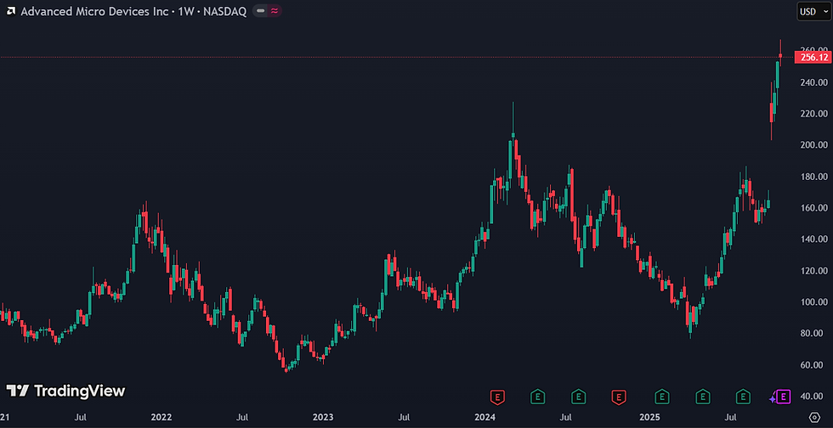Click the 256.12 current price label

[813, 58]
